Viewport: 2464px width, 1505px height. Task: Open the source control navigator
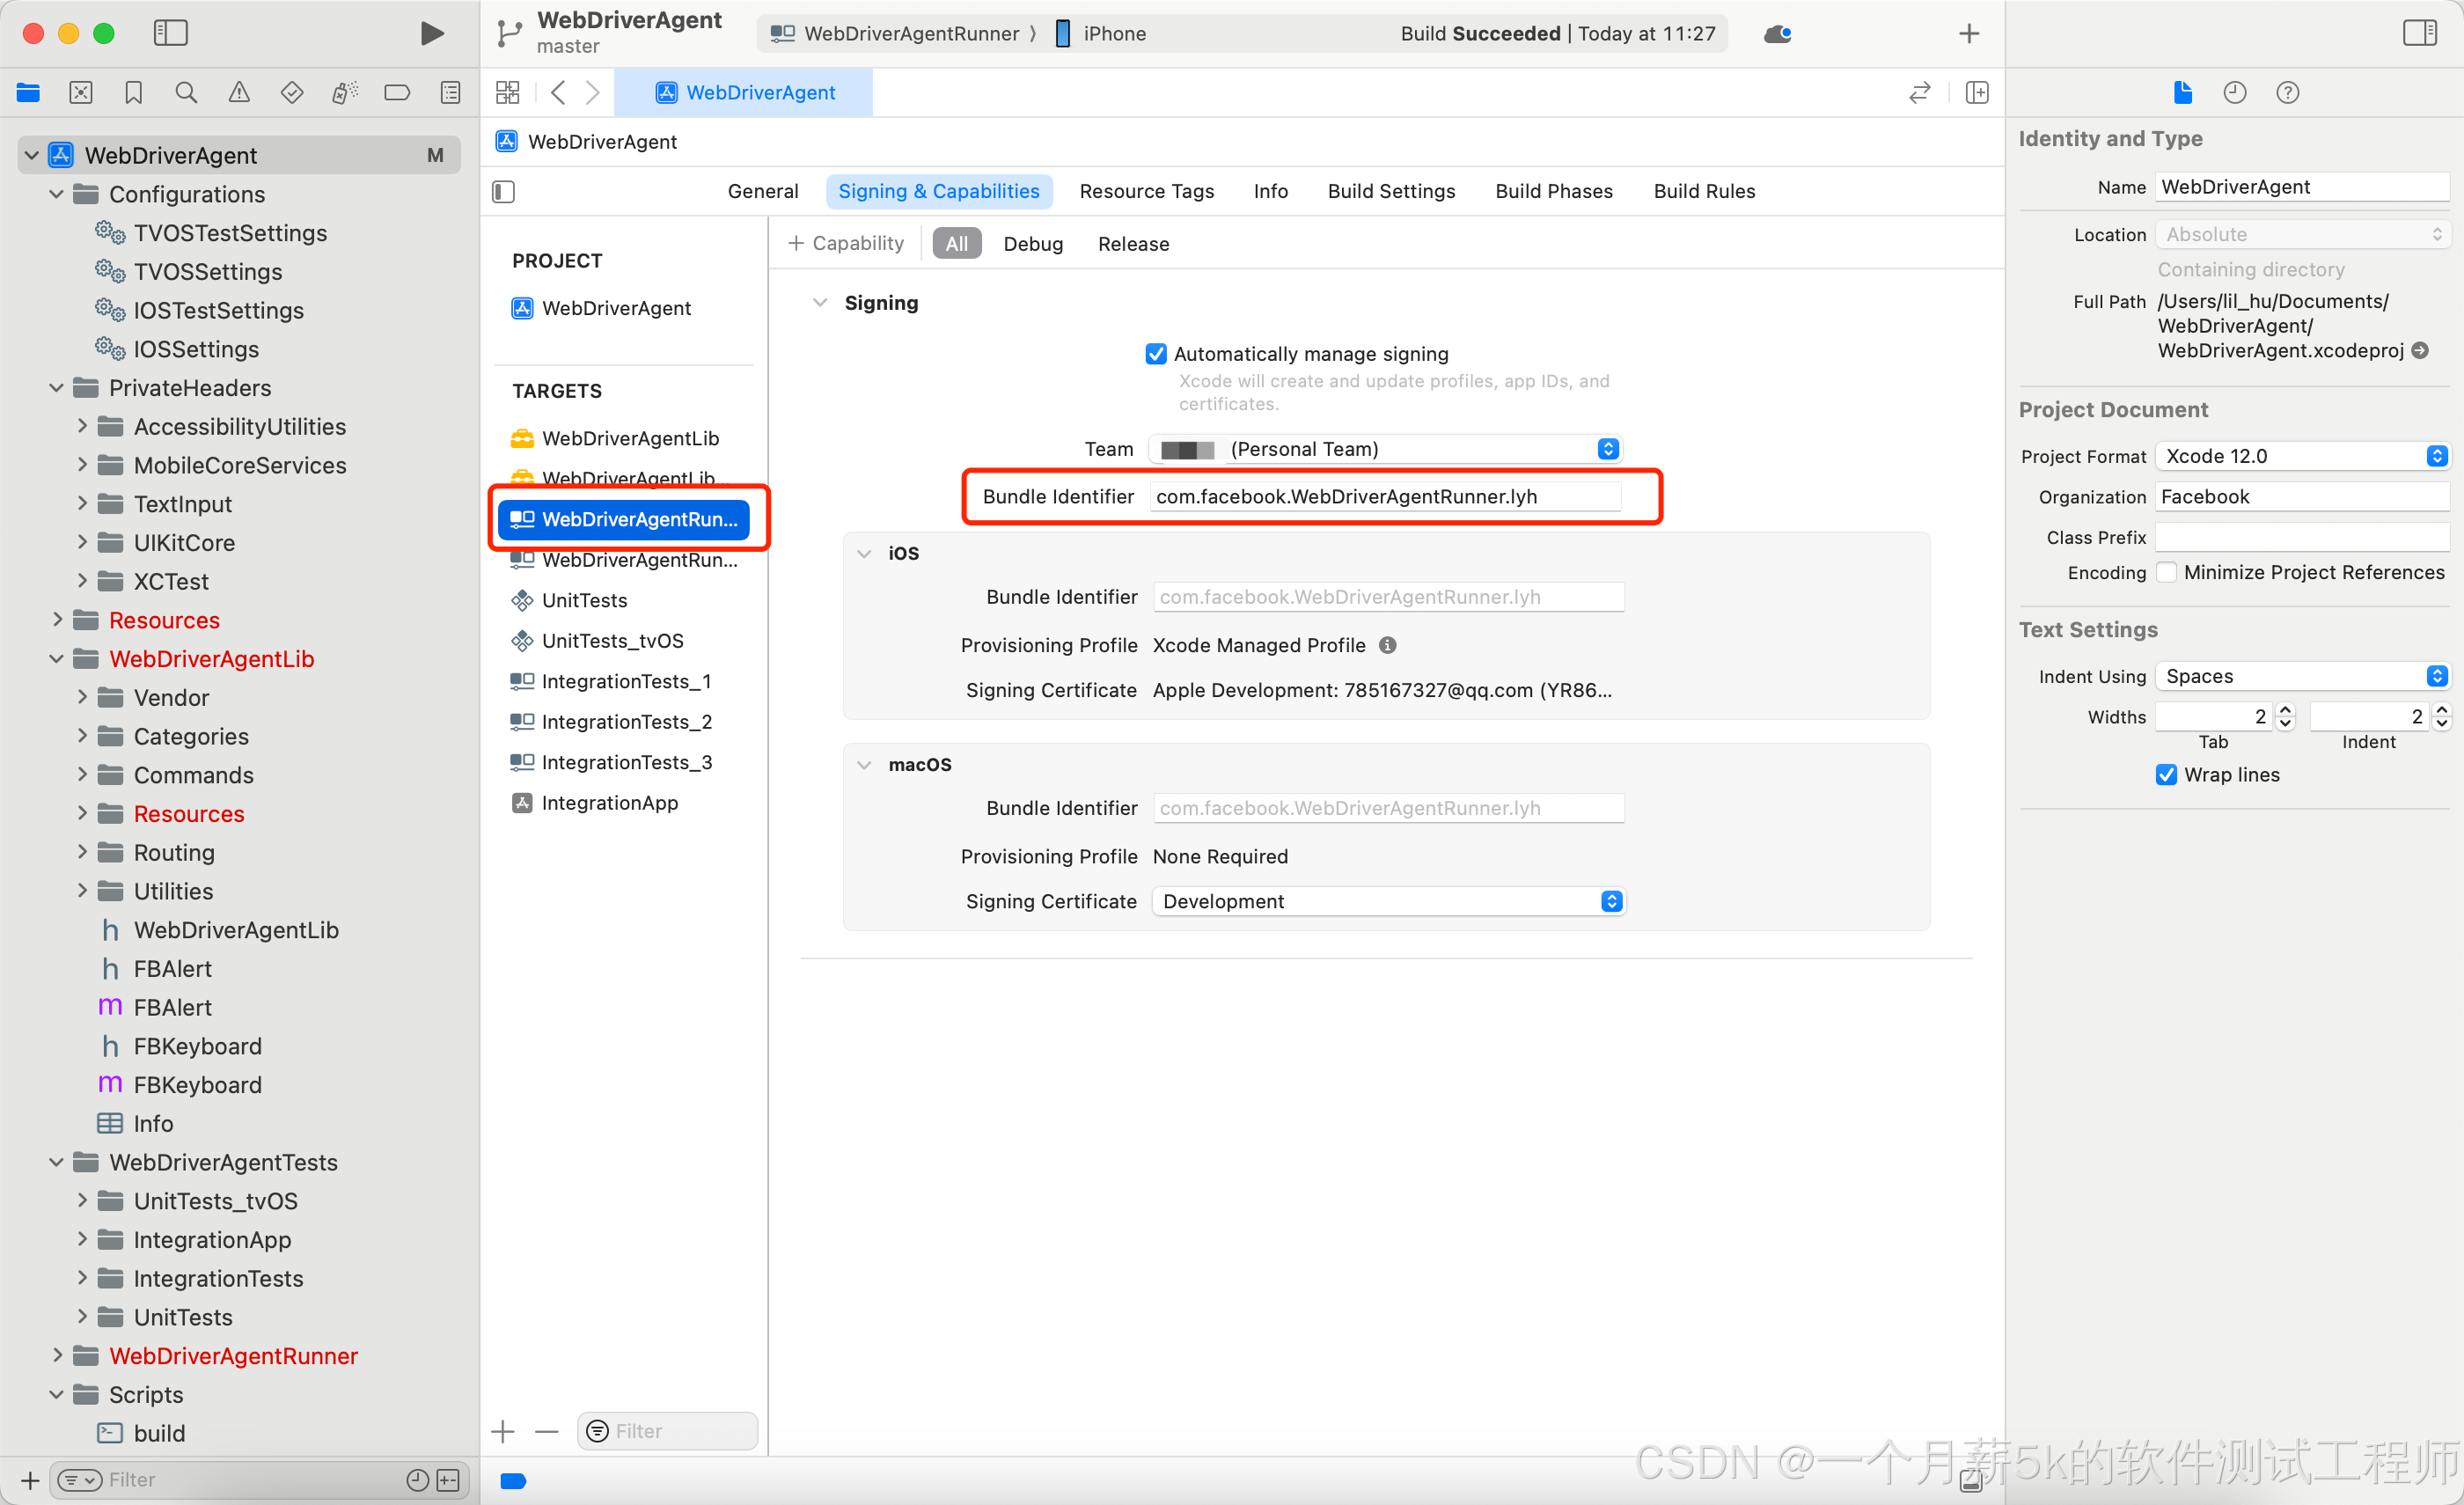81,93
